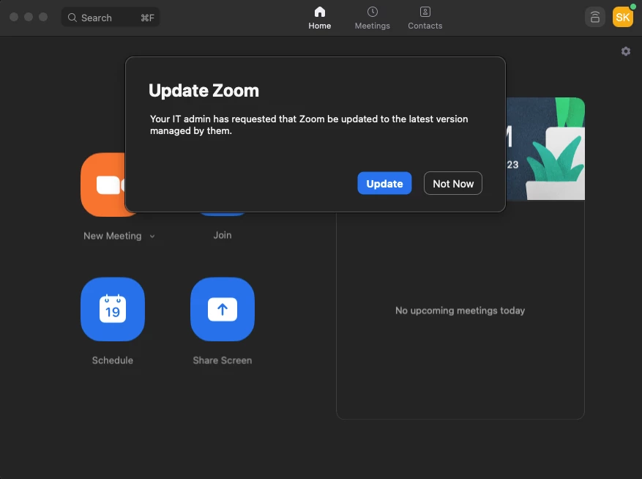Dismiss the update with Not Now

pos(453,183)
